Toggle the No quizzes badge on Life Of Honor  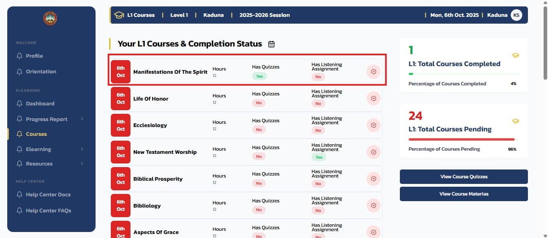click(259, 103)
